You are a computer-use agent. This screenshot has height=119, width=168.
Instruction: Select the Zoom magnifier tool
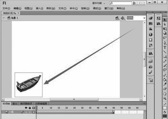tap(165, 98)
